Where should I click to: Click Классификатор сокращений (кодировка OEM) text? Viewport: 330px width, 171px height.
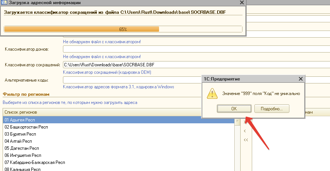click(x=107, y=72)
